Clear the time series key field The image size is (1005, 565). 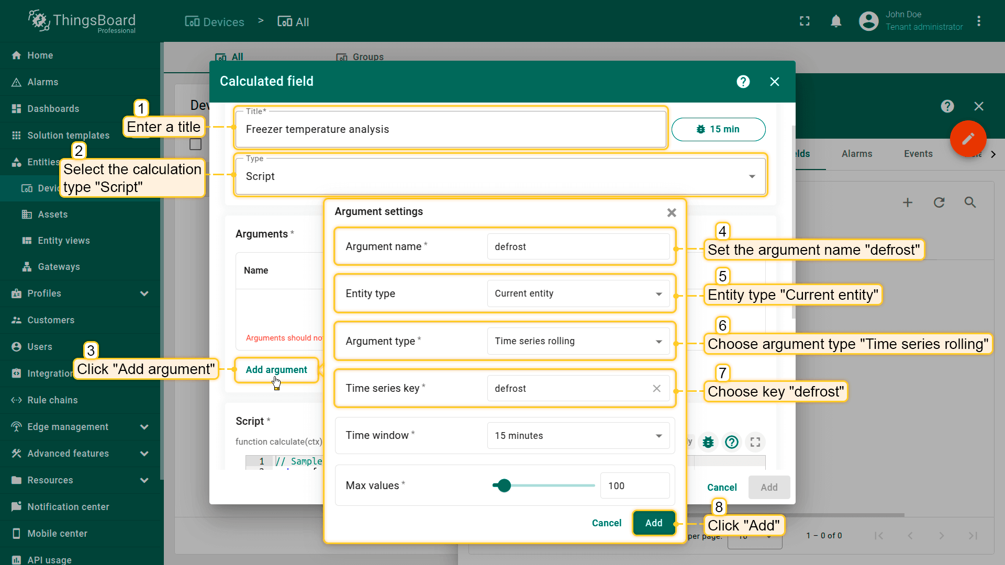656,388
